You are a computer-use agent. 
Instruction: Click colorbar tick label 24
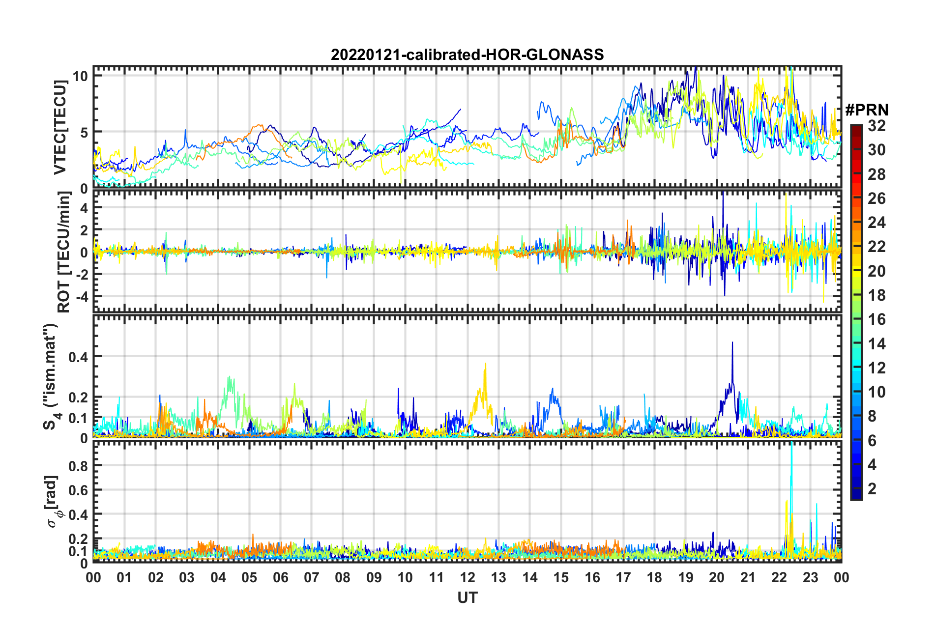coord(877,223)
